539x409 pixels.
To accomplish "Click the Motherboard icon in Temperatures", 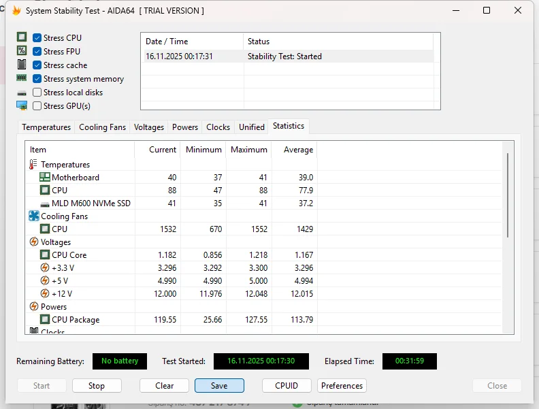I will pos(45,177).
